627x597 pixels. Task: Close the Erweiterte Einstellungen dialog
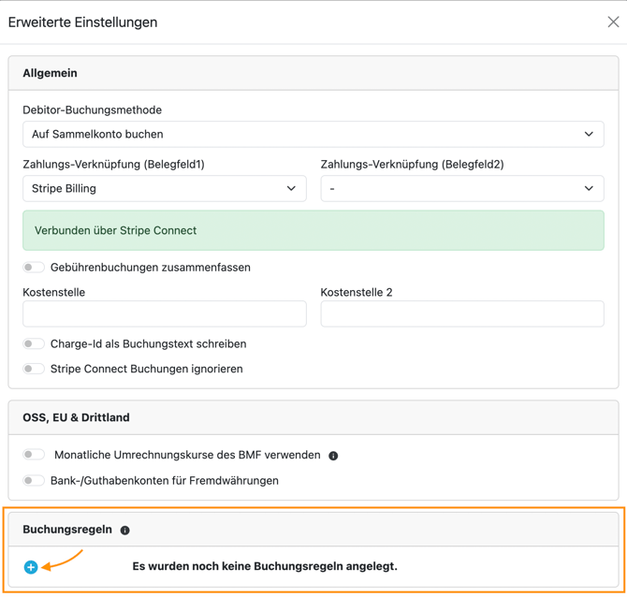coord(613,22)
